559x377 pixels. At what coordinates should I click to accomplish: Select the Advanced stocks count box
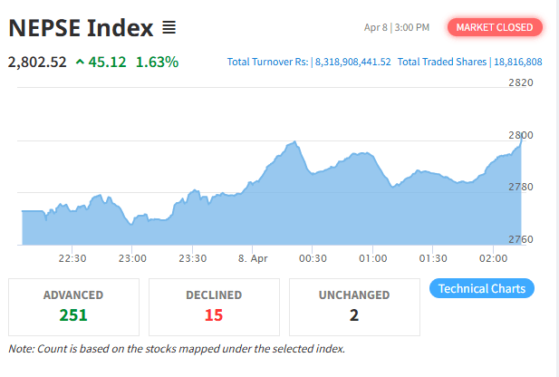pyautogui.click(x=73, y=306)
